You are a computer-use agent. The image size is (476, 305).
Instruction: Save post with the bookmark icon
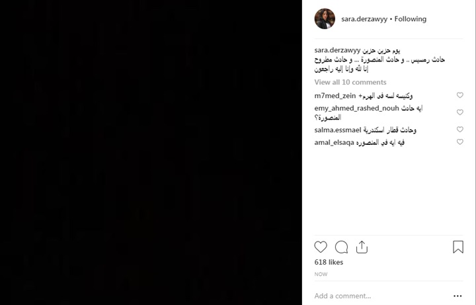pos(458,247)
